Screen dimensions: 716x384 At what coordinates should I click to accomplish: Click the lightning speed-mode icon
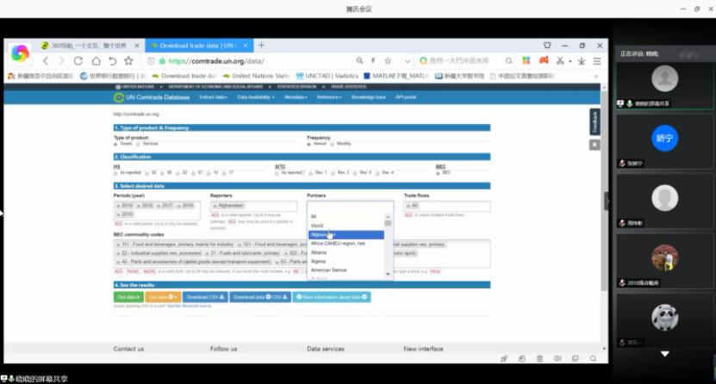click(373, 60)
